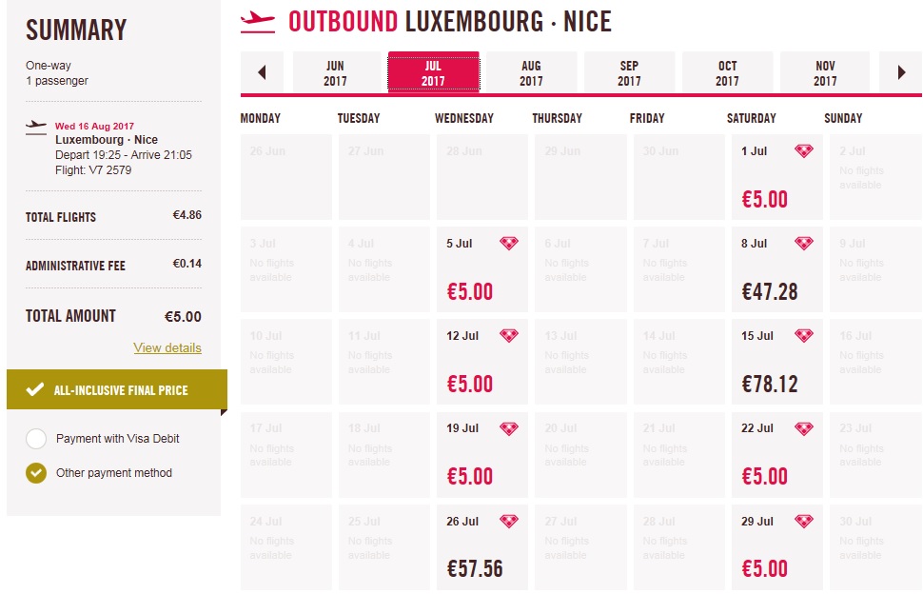Choose the 22 Jul €5.00 fare
This screenshot has height=594, width=923.
777,454
